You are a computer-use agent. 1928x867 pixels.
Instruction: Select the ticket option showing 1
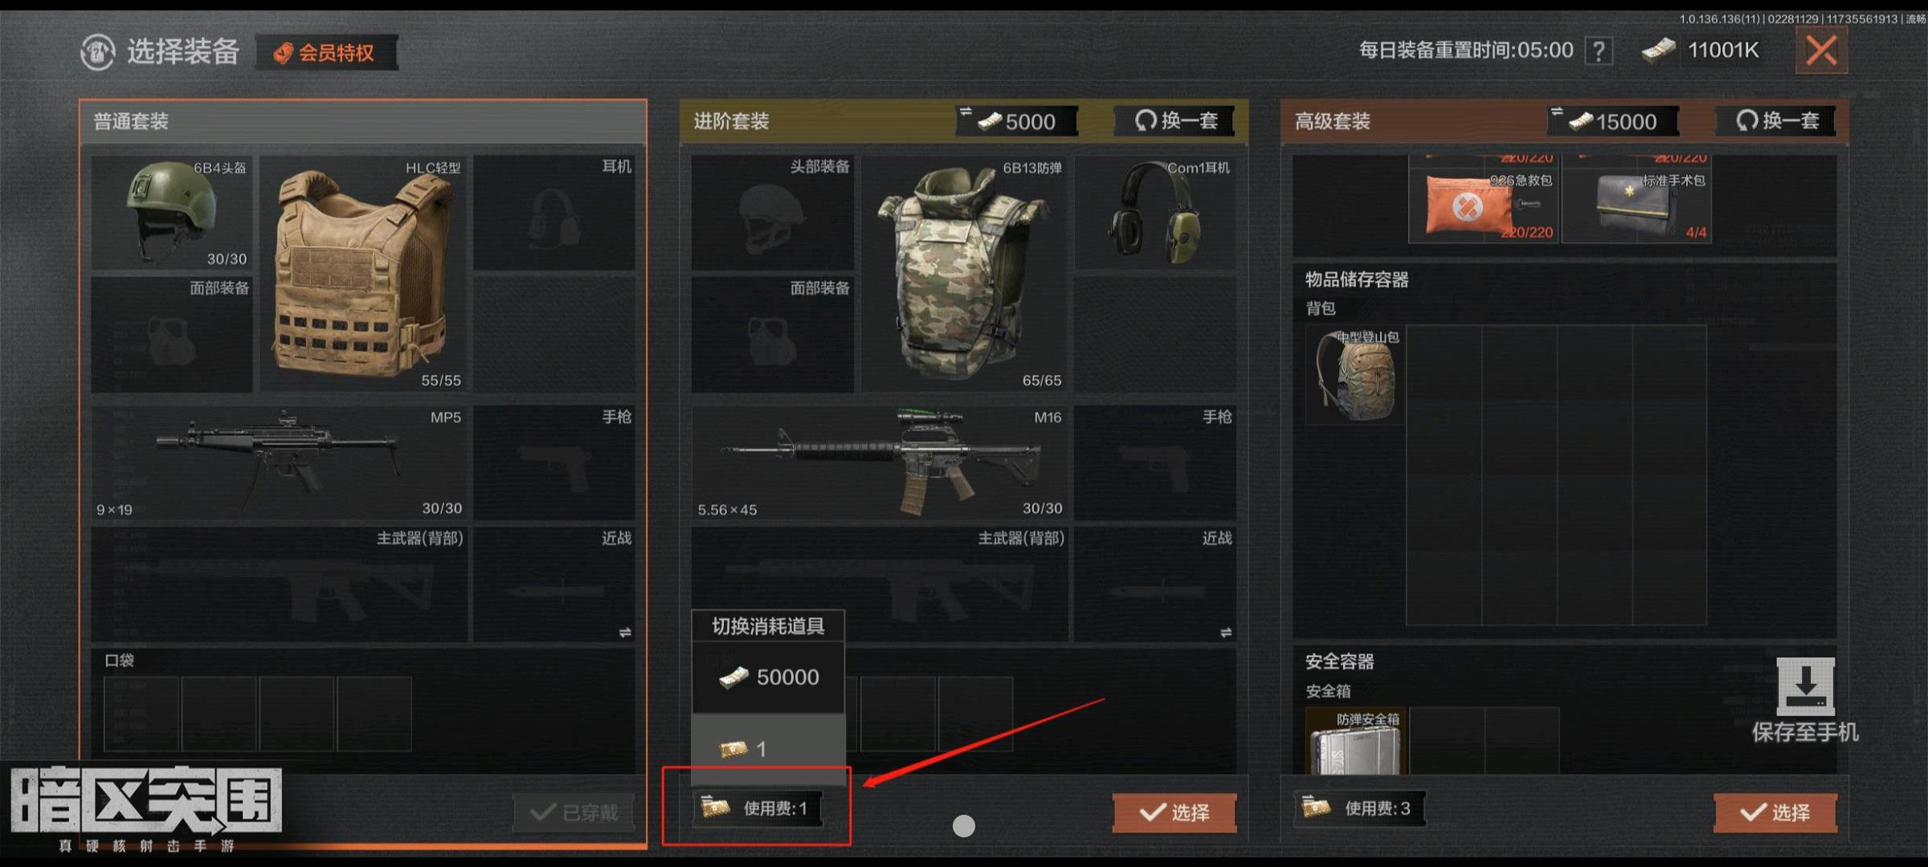pos(768,749)
